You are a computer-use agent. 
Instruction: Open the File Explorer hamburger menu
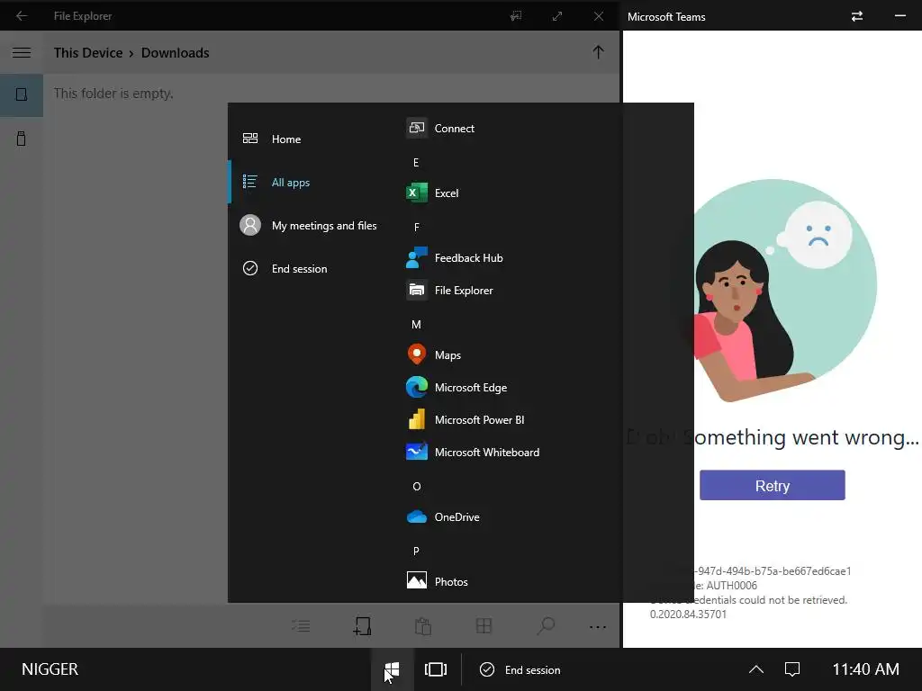[x=22, y=52]
